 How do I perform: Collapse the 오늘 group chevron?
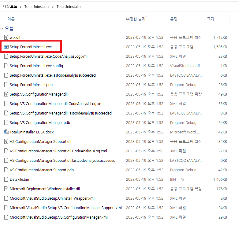click(x=2, y=28)
